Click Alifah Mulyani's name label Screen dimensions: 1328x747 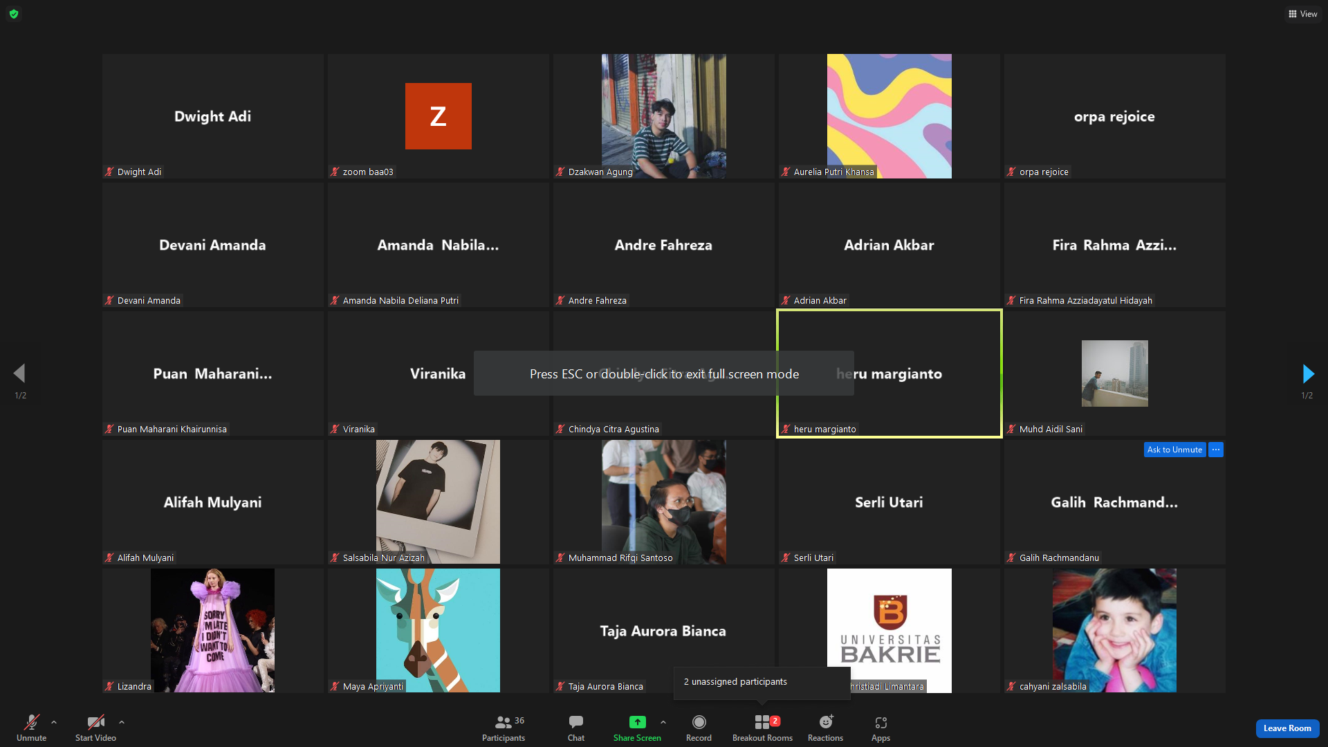click(145, 558)
